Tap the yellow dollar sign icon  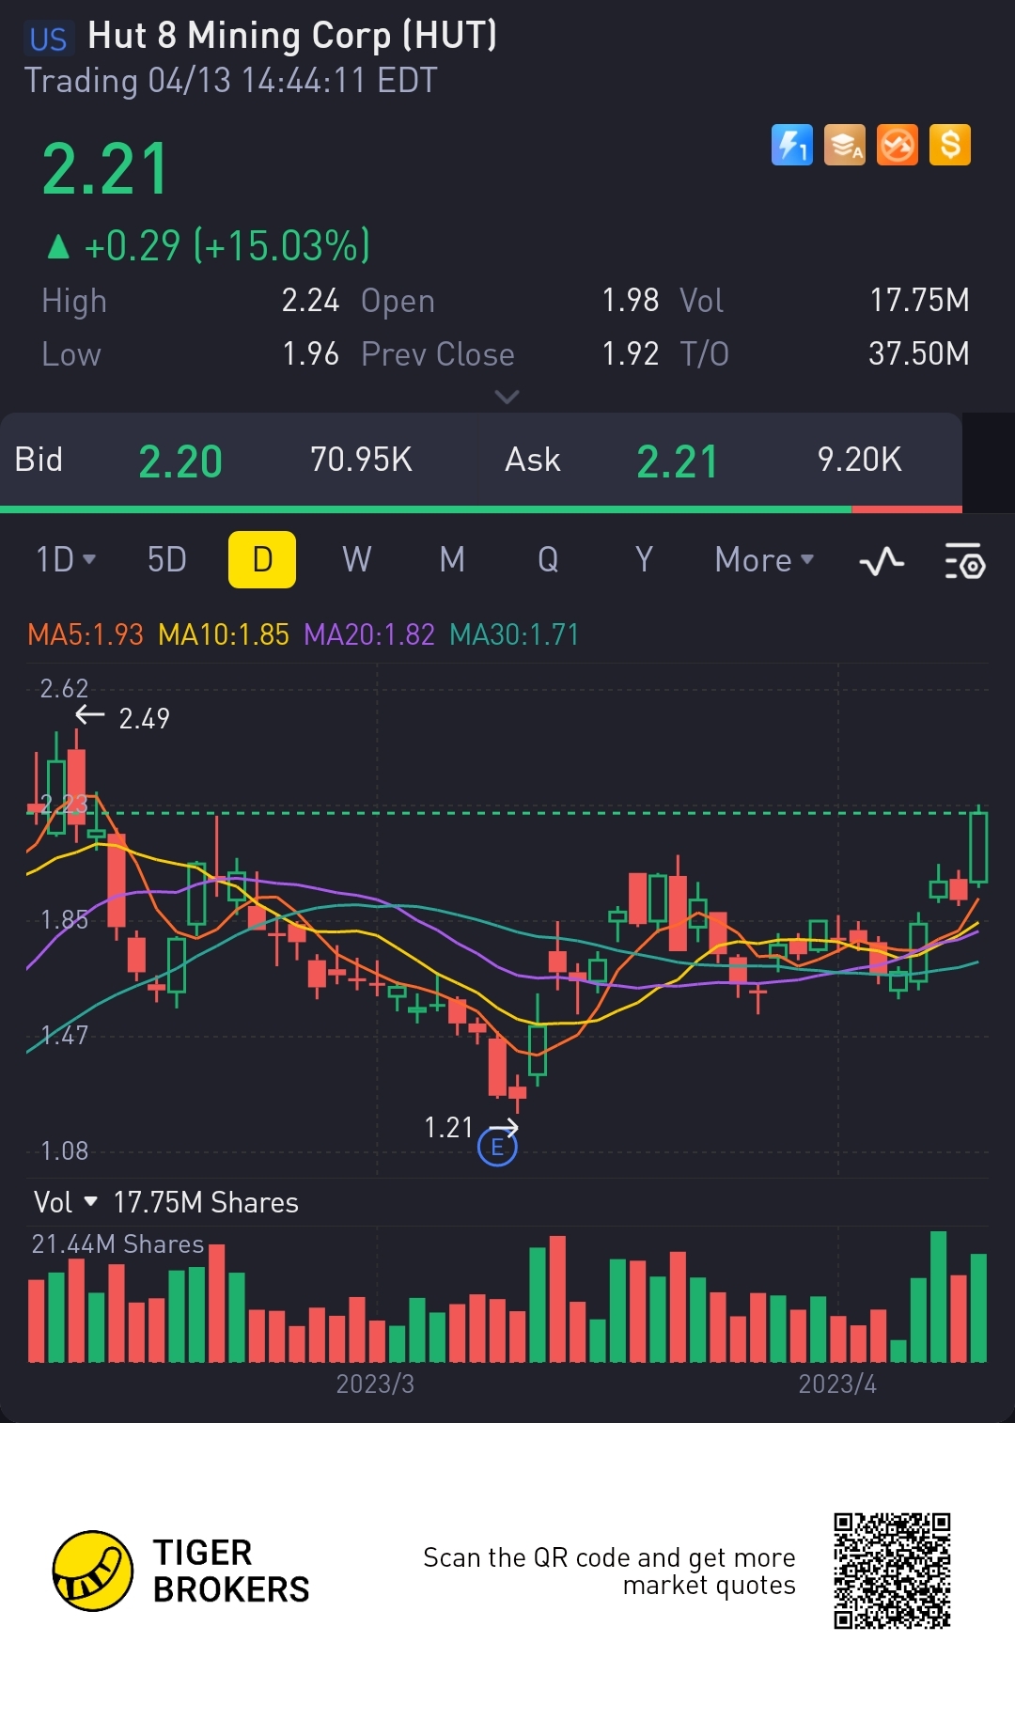[950, 146]
